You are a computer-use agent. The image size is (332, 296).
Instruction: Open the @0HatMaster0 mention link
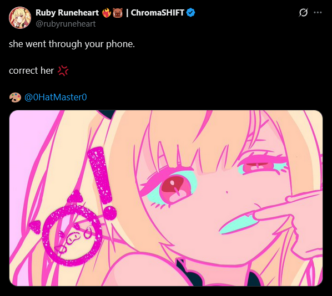pyautogui.click(x=56, y=97)
